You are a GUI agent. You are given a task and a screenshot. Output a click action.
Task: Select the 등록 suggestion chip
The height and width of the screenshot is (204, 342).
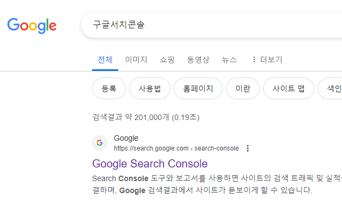click(x=109, y=88)
